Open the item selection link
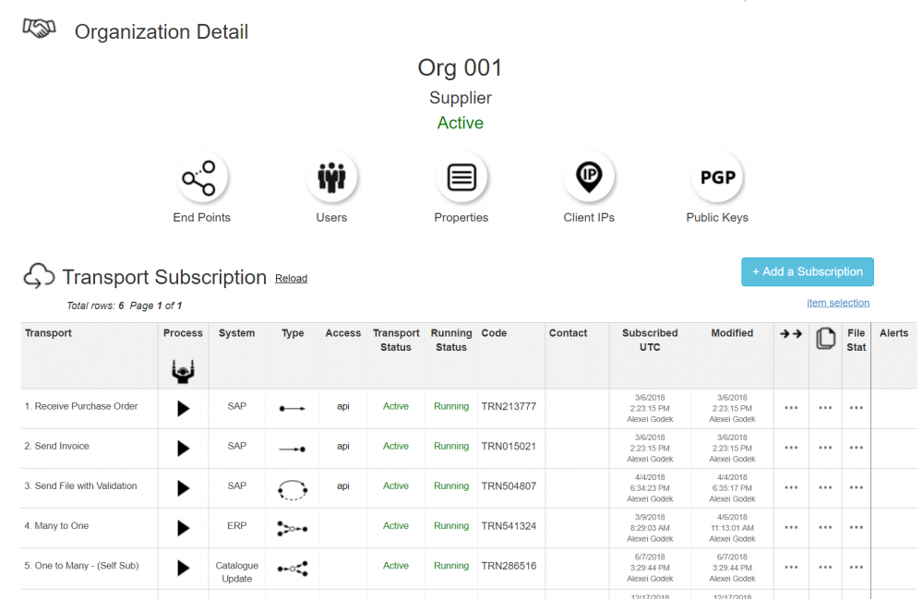The image size is (923, 599). click(837, 303)
